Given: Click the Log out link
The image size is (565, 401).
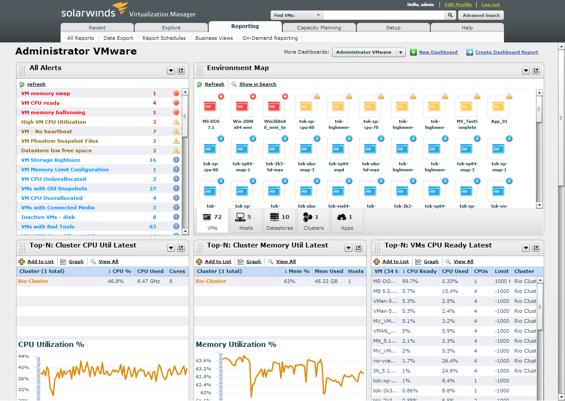Looking at the screenshot, I should point(491,4).
